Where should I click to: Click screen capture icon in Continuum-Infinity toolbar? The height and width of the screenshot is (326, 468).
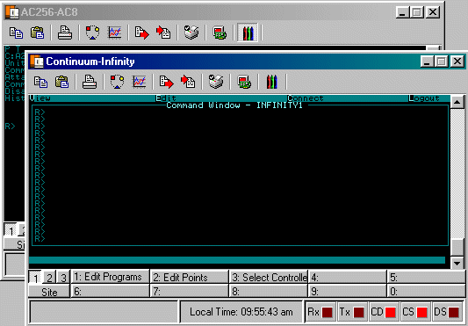coord(244,82)
